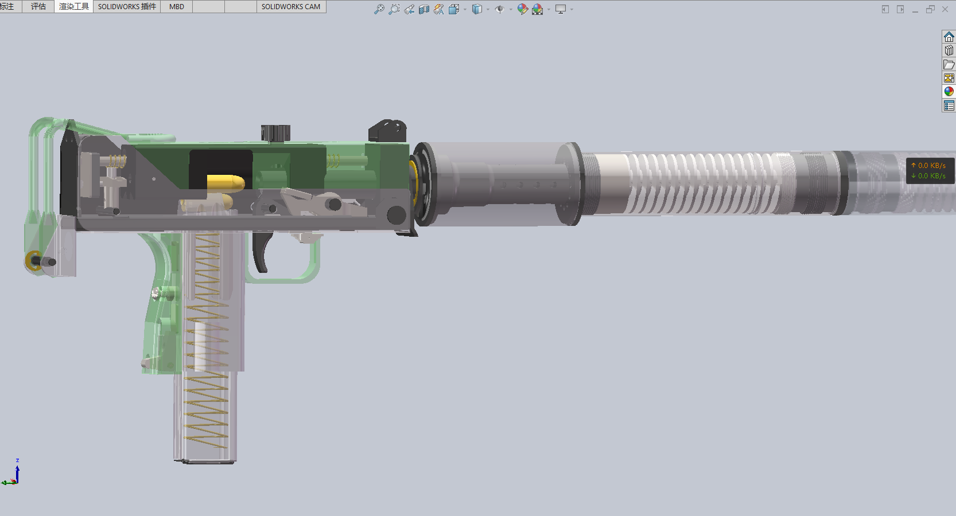956x516 pixels.
Task: Open the Dynamic Annotation Views tool
Action: (x=439, y=9)
